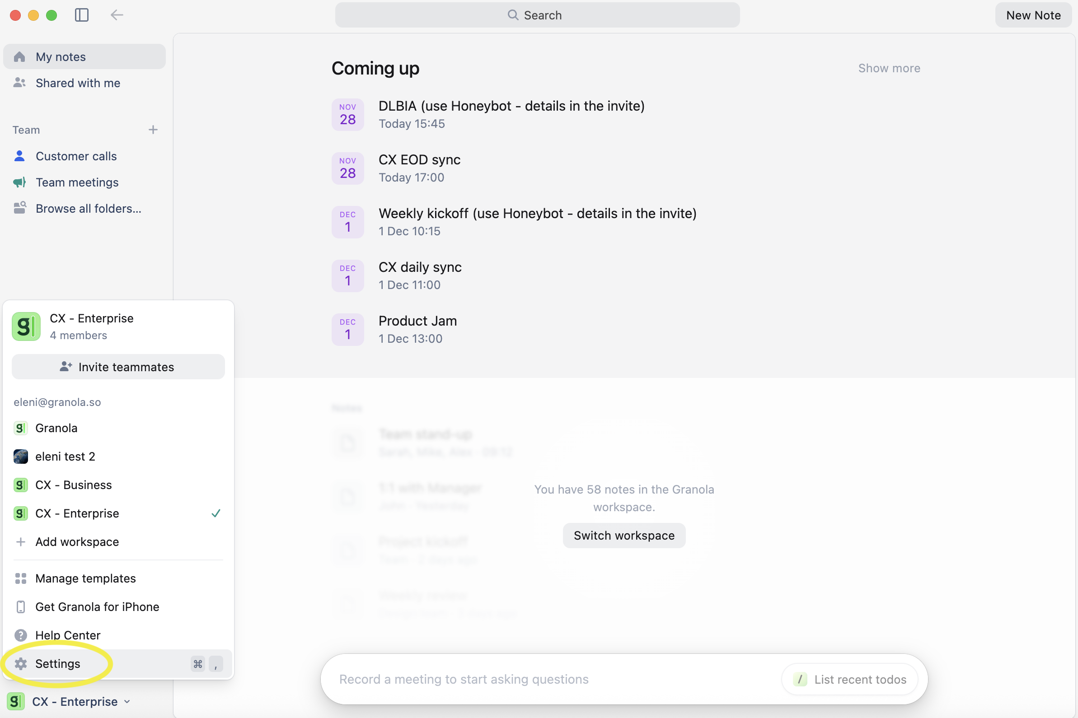Open the Help Center
Image resolution: width=1078 pixels, height=718 pixels.
click(x=68, y=635)
